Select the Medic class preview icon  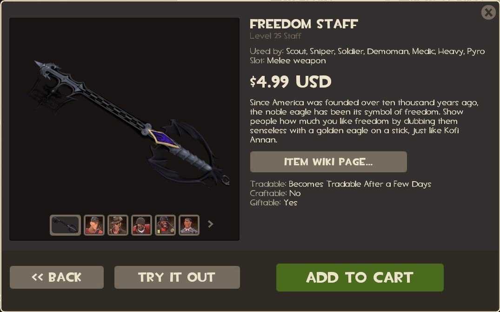click(189, 225)
